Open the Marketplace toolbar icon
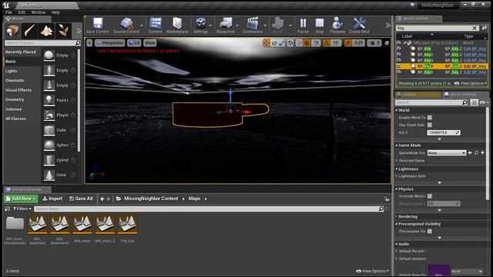The height and width of the screenshot is (277, 493). pos(177,25)
